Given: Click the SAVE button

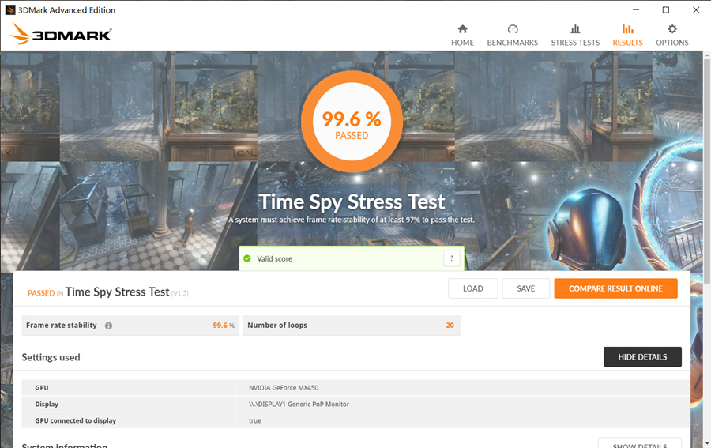Looking at the screenshot, I should 526,288.
